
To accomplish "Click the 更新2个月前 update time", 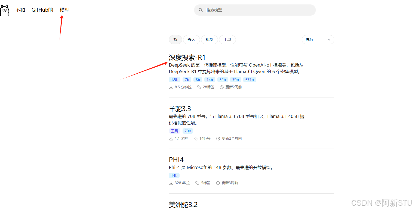I will tap(232, 139).
